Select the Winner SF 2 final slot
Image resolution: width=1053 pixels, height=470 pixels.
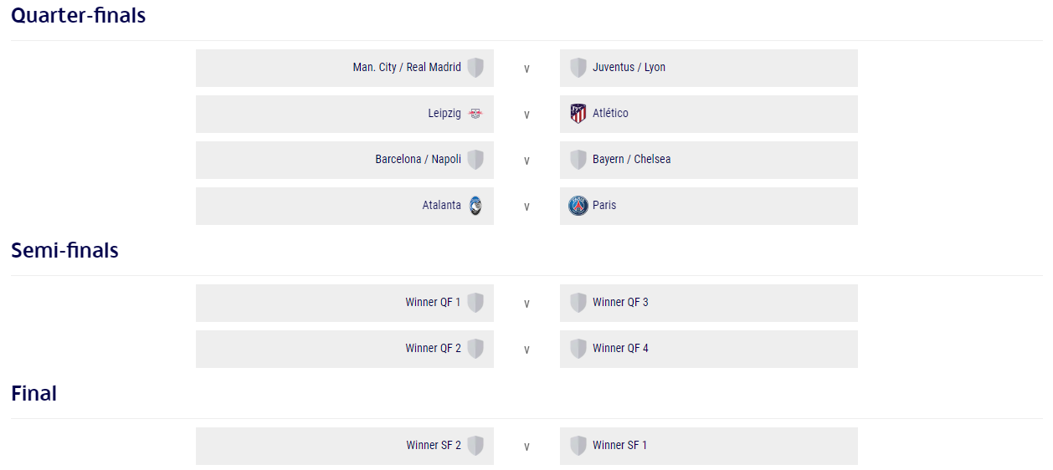tap(345, 446)
